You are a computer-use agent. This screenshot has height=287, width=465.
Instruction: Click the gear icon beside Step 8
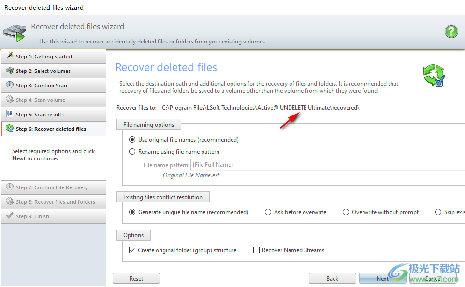[10, 201]
